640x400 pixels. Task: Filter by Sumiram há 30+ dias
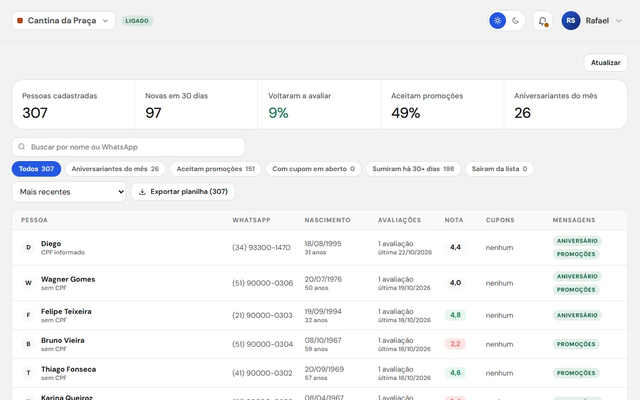click(x=413, y=169)
